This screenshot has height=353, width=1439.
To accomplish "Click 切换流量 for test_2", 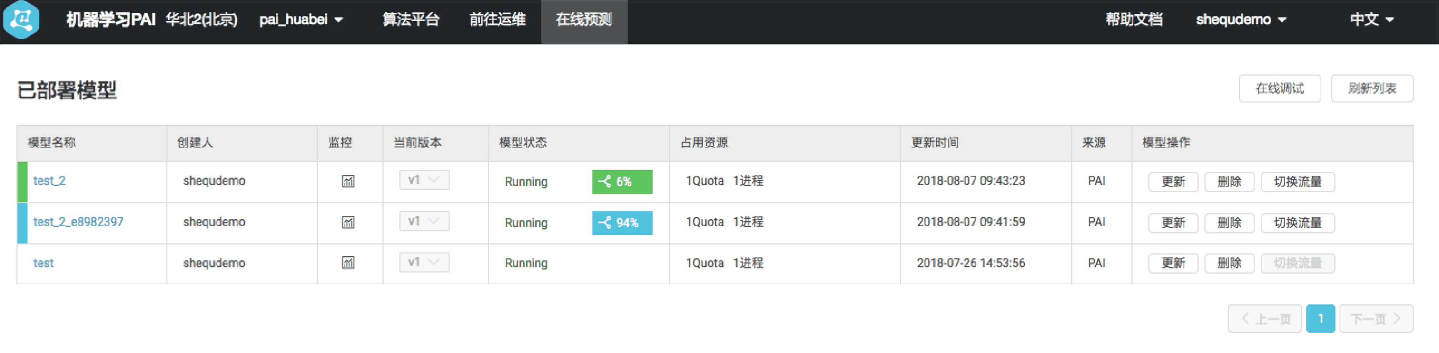I will (x=1297, y=182).
